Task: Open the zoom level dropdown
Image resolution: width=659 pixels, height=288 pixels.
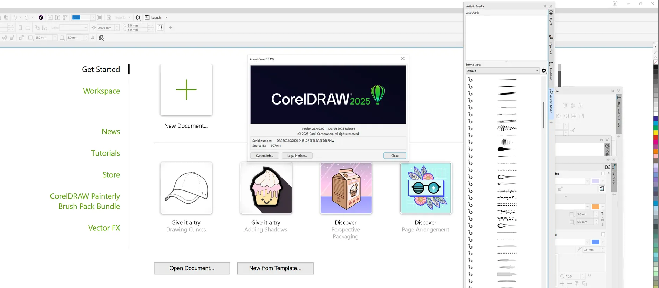Action: tap(93, 17)
